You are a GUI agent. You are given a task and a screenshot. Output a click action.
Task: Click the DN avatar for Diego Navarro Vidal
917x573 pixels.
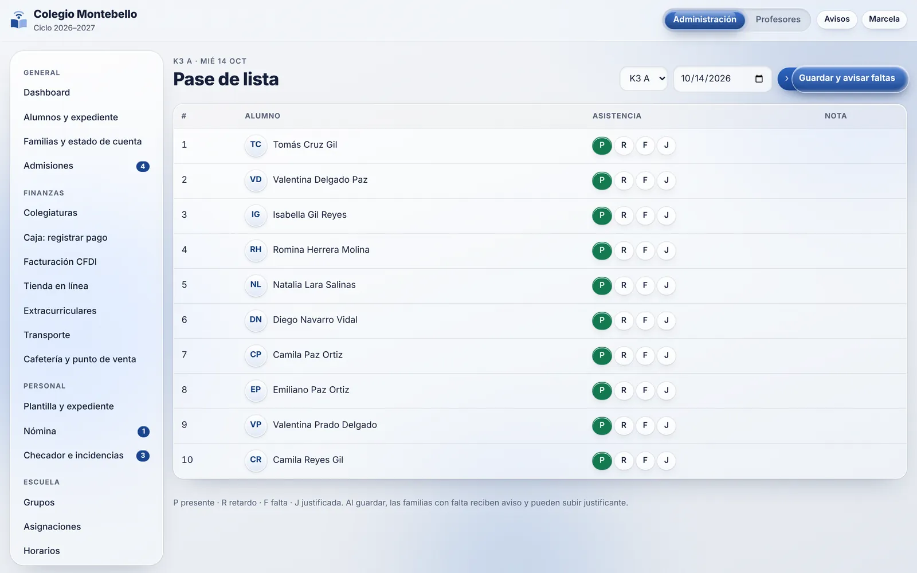(256, 320)
